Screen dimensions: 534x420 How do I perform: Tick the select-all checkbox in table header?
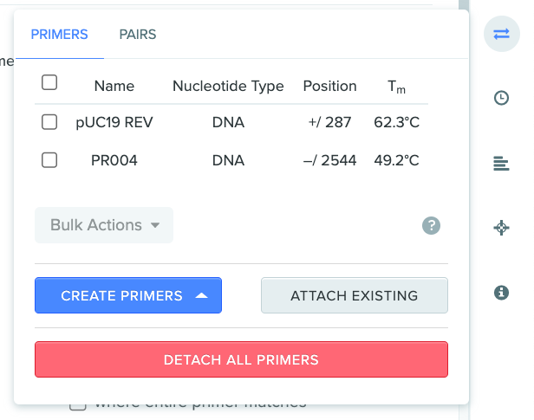(x=49, y=82)
